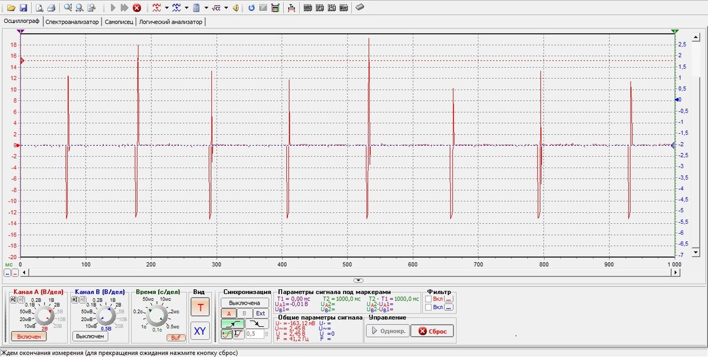Click the zoom-out magnifier icon
708x357 pixels.
click(x=79, y=8)
